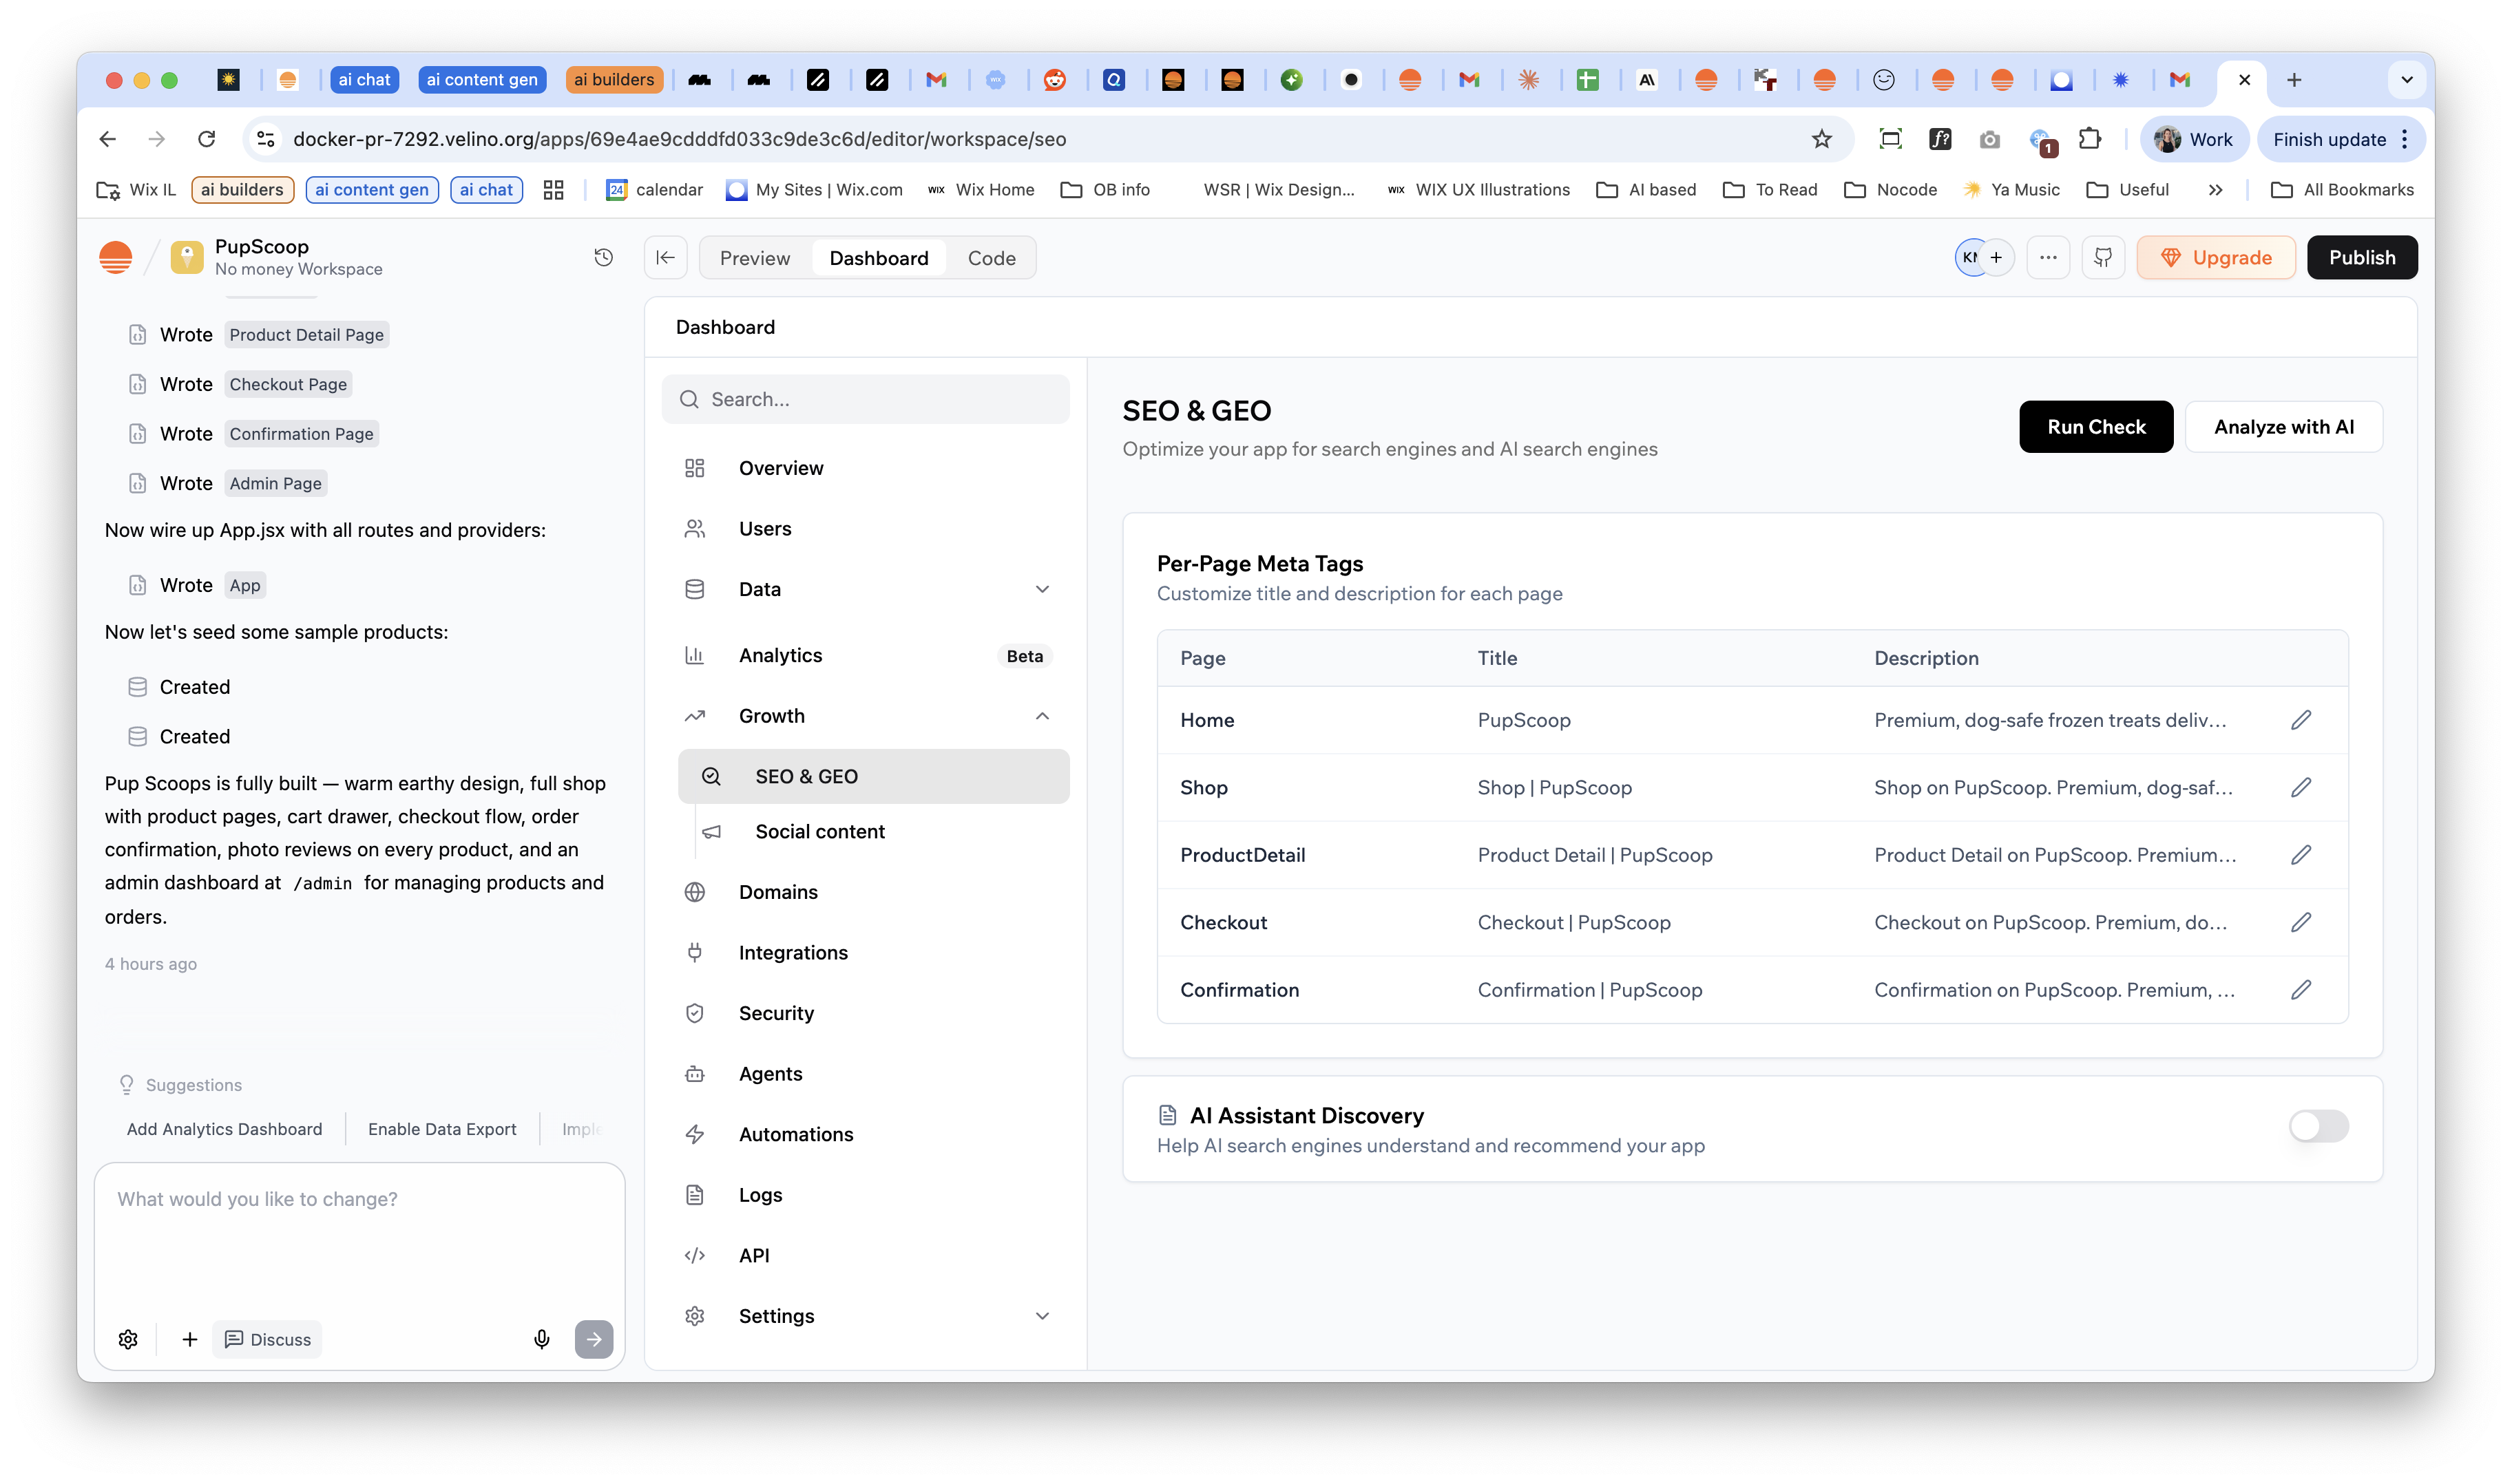Enable the AI Assistant Discovery toggle

point(2318,1127)
